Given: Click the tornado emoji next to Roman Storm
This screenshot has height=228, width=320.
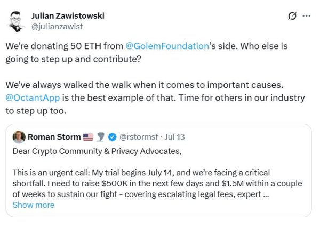Looking at the screenshot, I should pyautogui.click(x=100, y=137).
